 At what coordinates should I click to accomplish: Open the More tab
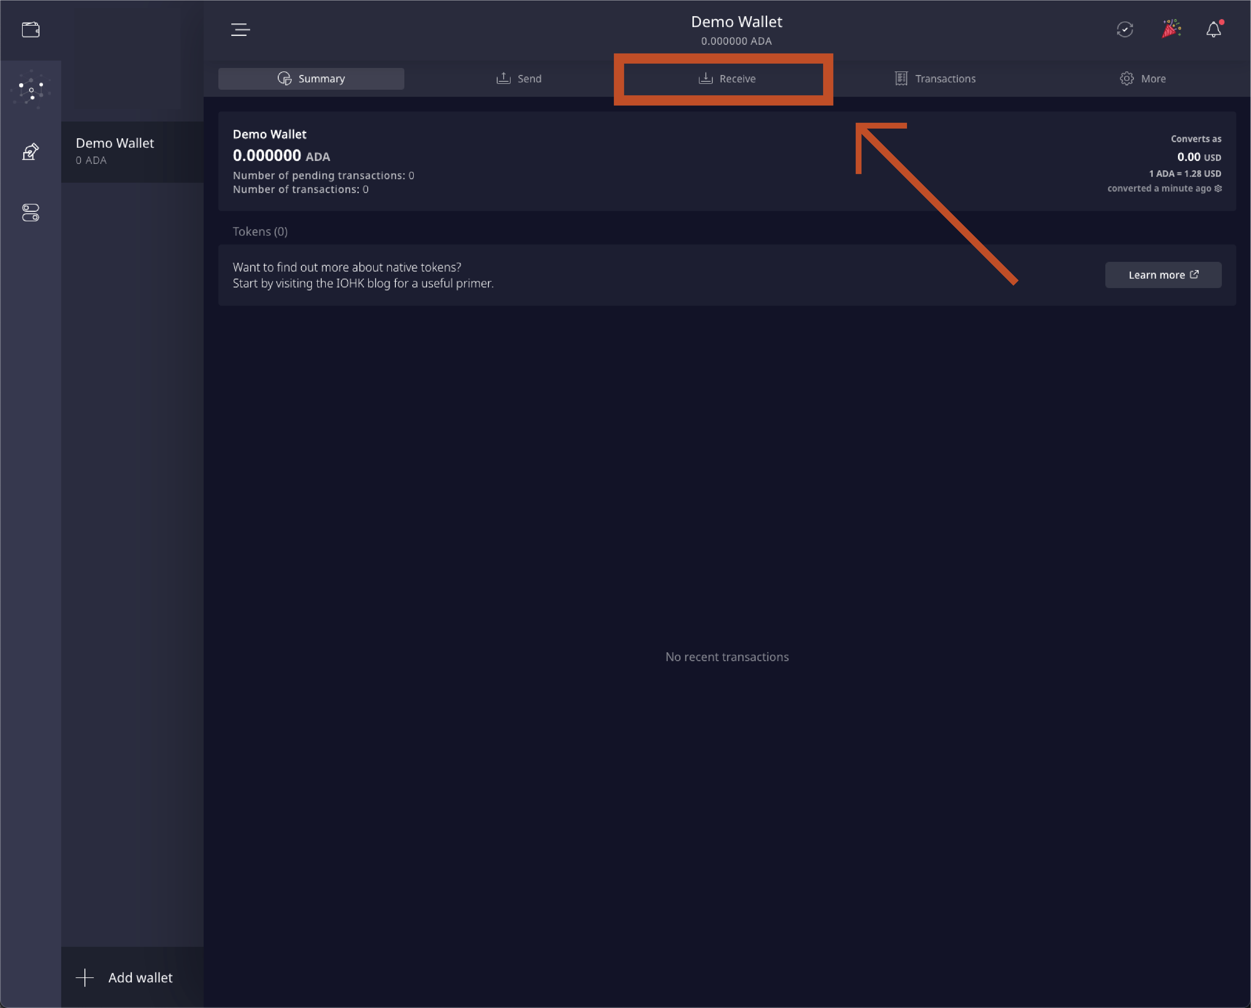point(1142,78)
